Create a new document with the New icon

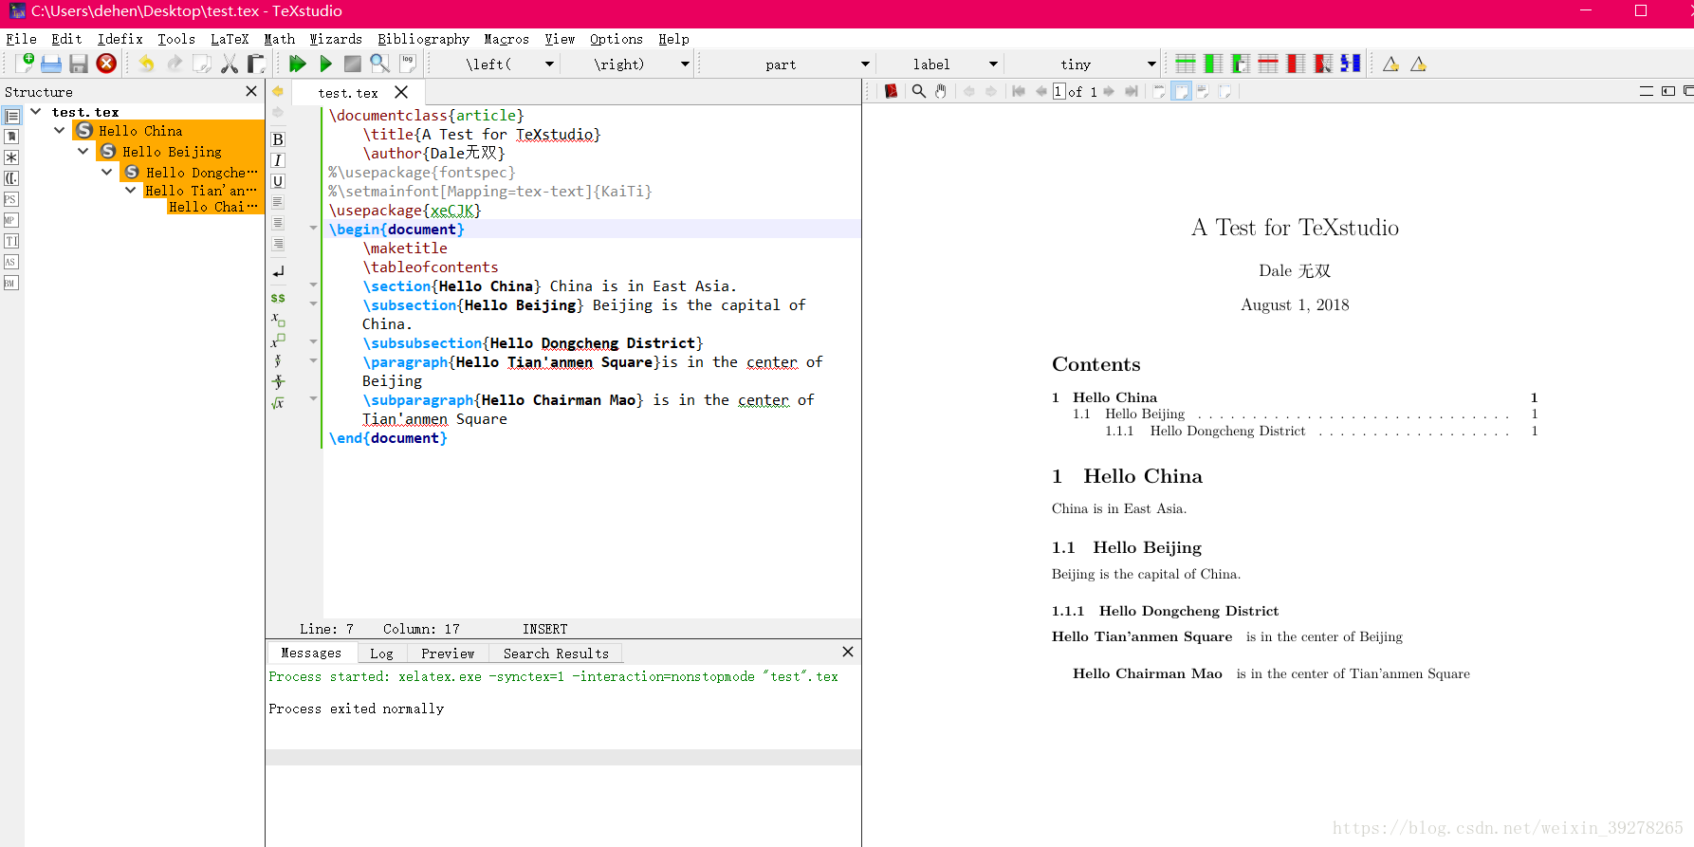pyautogui.click(x=25, y=64)
